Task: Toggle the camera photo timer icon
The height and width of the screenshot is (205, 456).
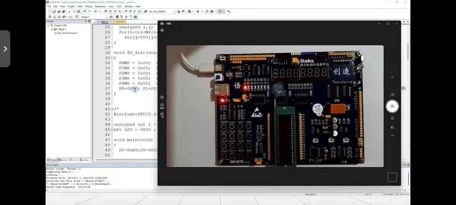Action: [x=162, y=97]
